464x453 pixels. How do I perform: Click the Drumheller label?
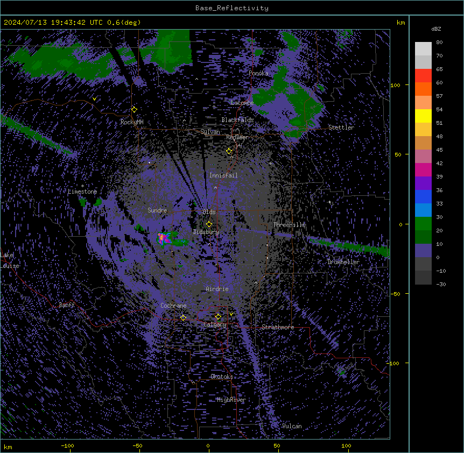click(343, 262)
